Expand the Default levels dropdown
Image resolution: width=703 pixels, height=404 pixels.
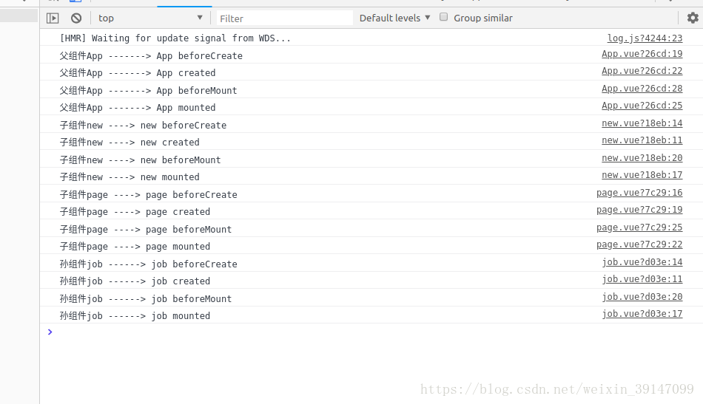[x=394, y=18]
